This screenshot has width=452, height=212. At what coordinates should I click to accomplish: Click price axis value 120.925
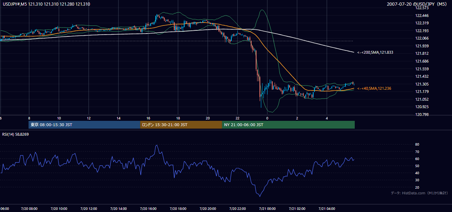[422, 107]
